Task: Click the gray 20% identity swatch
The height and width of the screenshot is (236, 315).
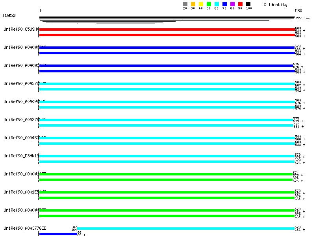Action: (x=185, y=4)
